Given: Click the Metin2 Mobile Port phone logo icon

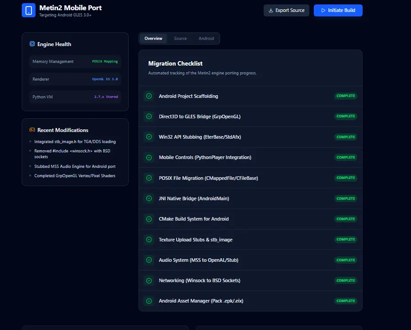Looking at the screenshot, I should point(28,10).
